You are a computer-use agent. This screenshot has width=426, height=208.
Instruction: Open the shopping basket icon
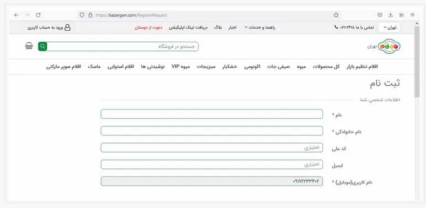29,46
